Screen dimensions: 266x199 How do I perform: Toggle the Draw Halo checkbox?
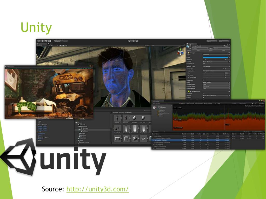click(x=204, y=80)
